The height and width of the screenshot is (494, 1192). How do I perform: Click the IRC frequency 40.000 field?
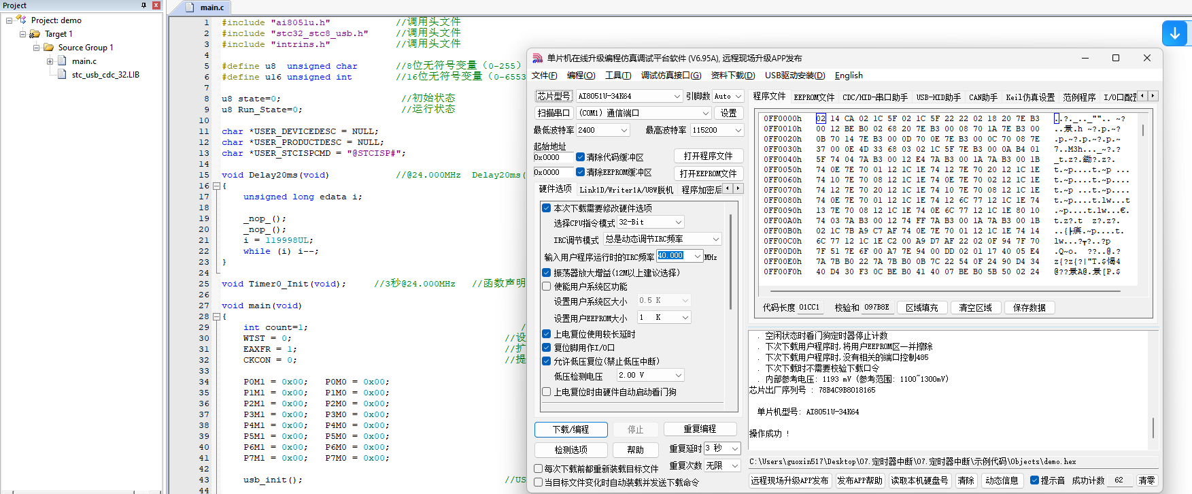tap(674, 256)
